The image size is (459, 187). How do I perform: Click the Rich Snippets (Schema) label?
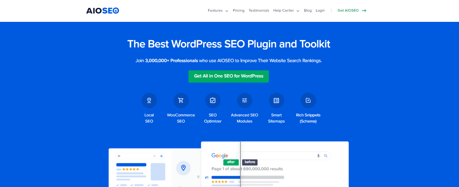click(x=308, y=118)
